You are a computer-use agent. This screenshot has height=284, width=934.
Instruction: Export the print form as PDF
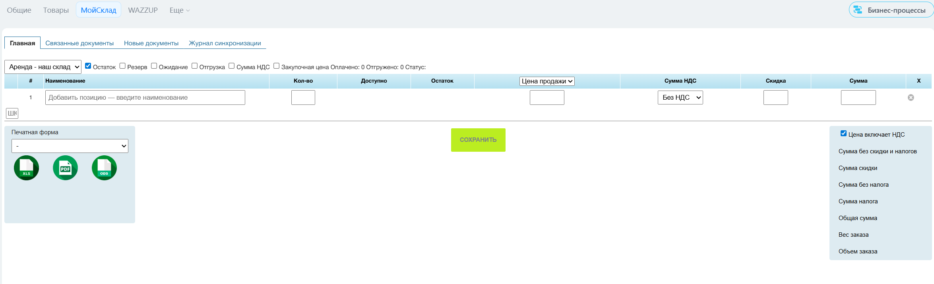(65, 168)
